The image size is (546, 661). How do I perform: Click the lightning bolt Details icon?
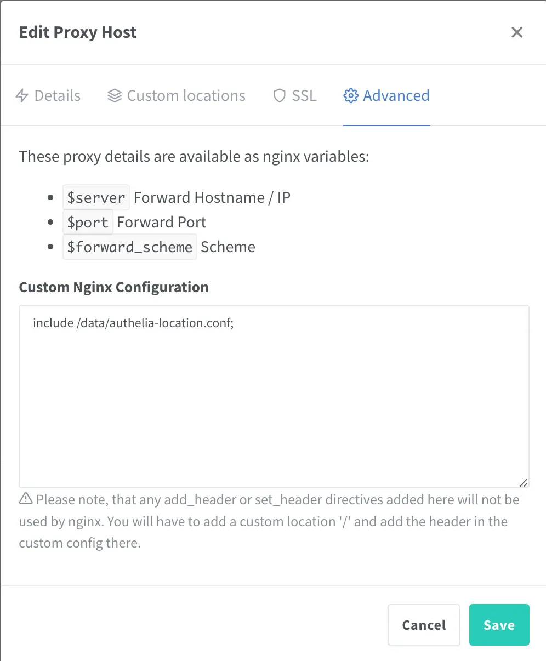pos(22,96)
